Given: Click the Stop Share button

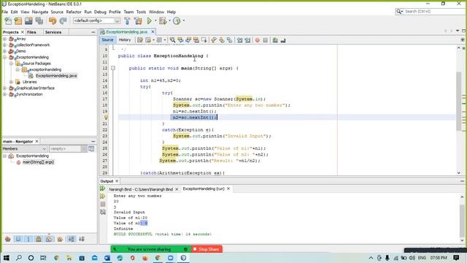Looking at the screenshot, I should [207, 249].
